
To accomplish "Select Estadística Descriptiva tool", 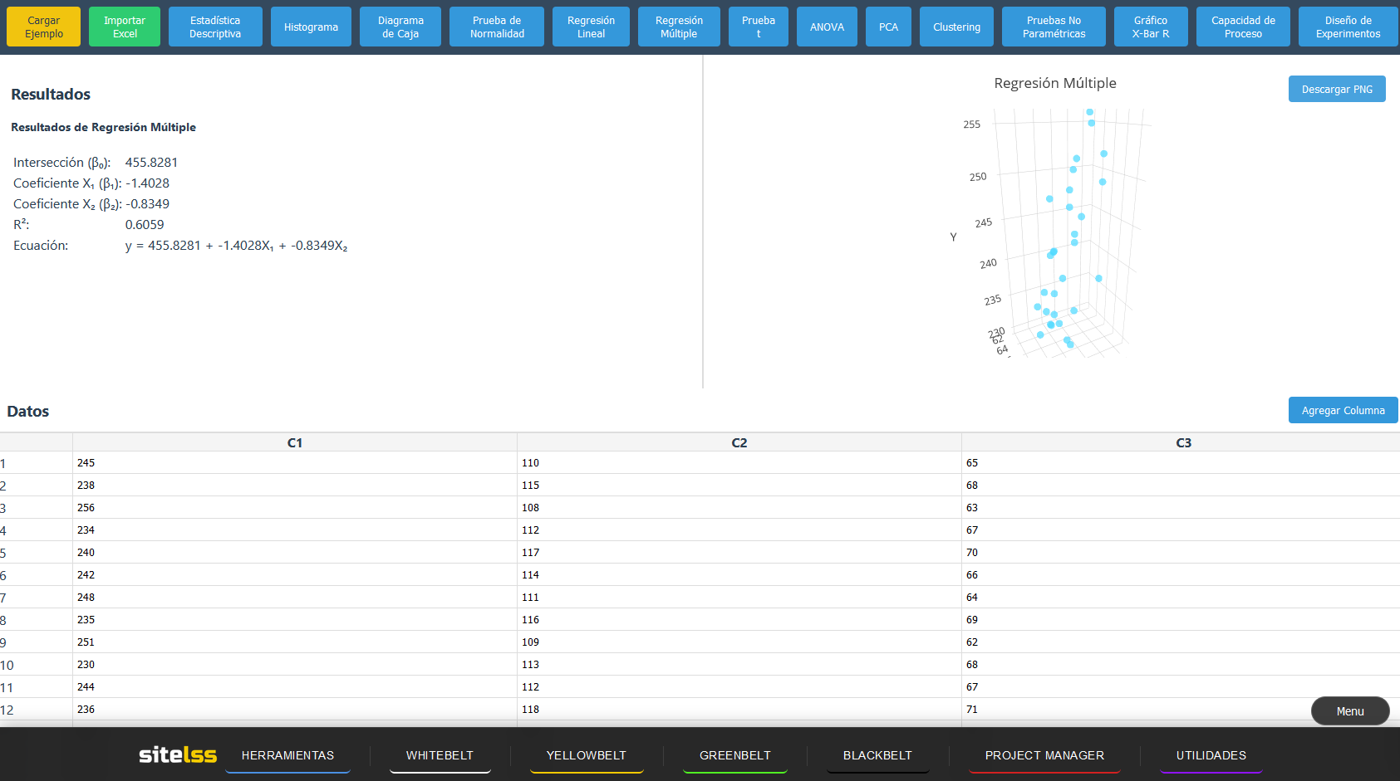I will tap(215, 27).
